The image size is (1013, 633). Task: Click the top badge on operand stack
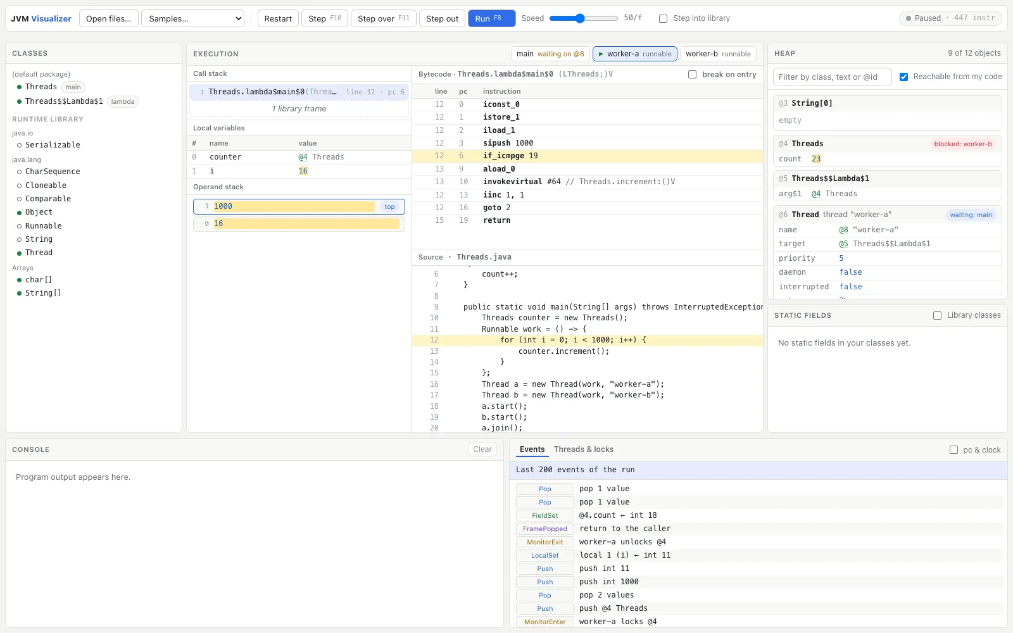point(389,207)
